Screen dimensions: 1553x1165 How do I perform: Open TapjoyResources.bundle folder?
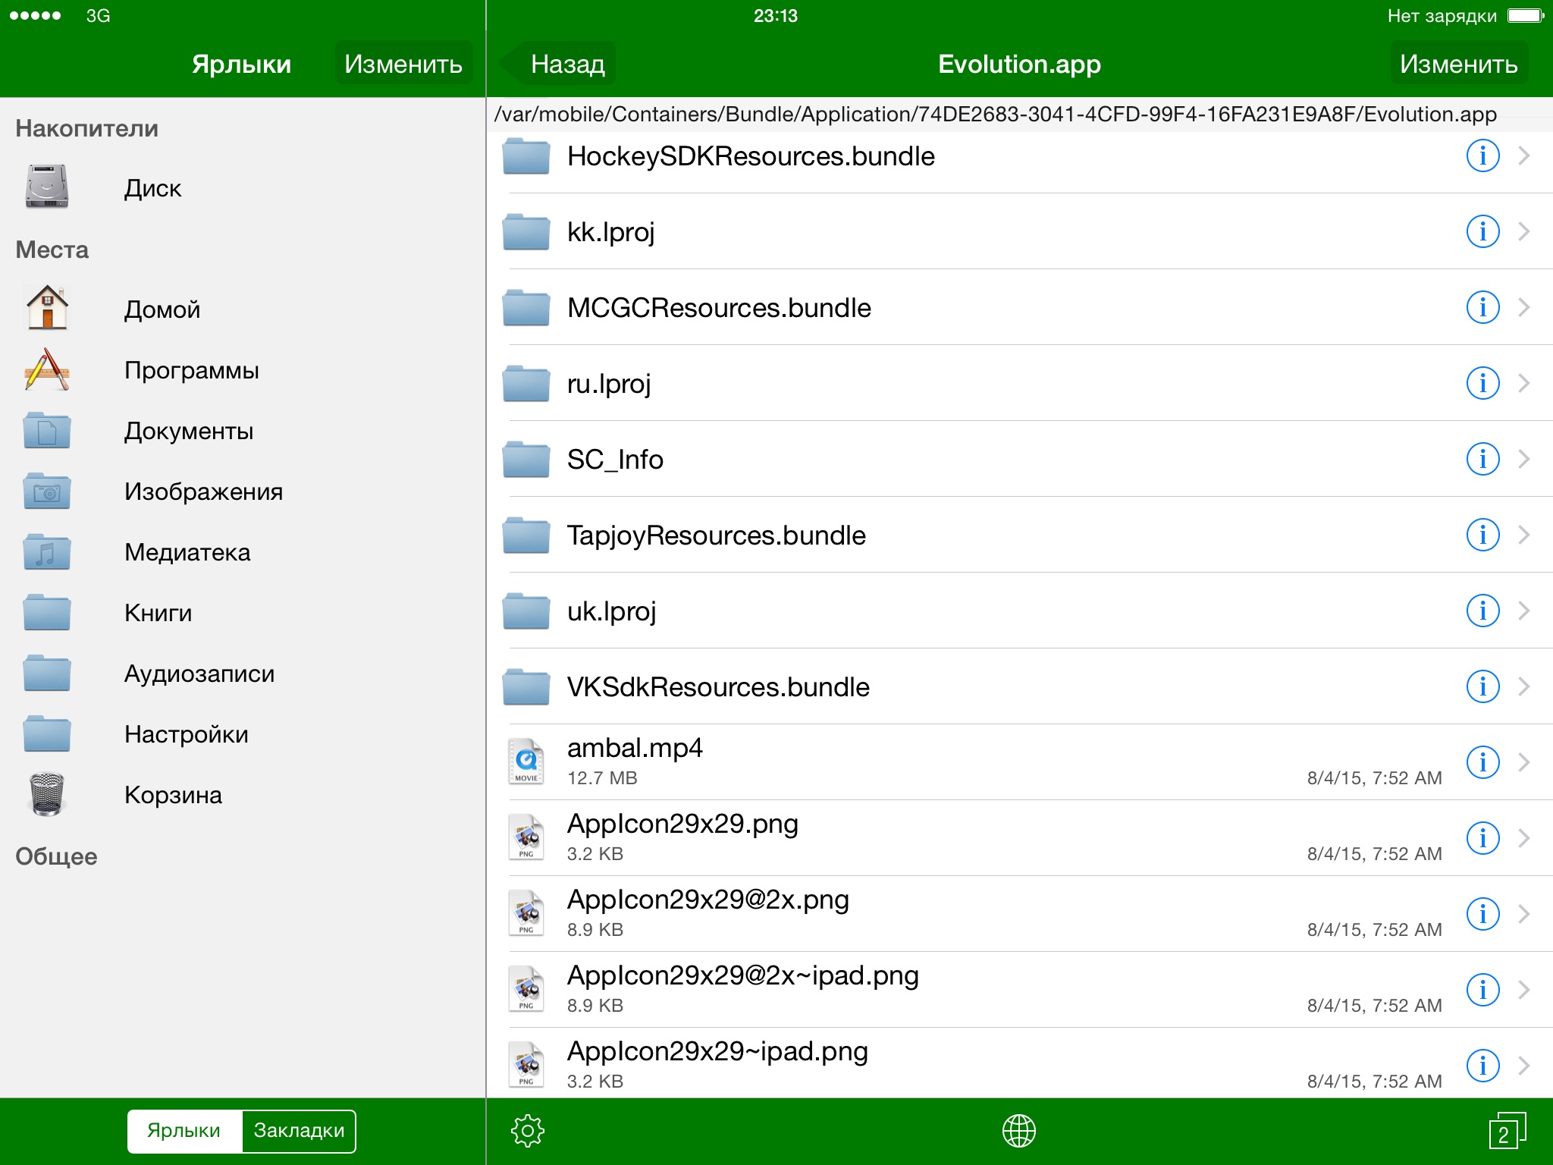[x=716, y=535]
